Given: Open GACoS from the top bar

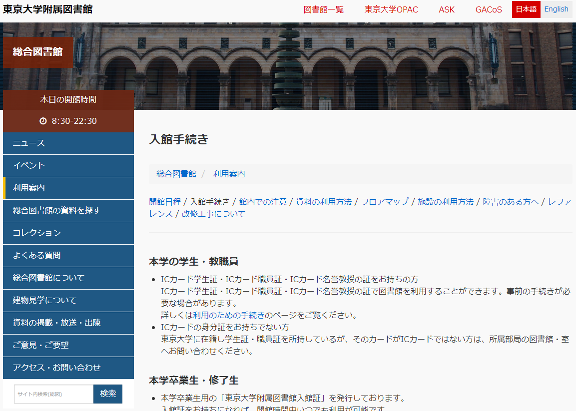Looking at the screenshot, I should tap(489, 9).
